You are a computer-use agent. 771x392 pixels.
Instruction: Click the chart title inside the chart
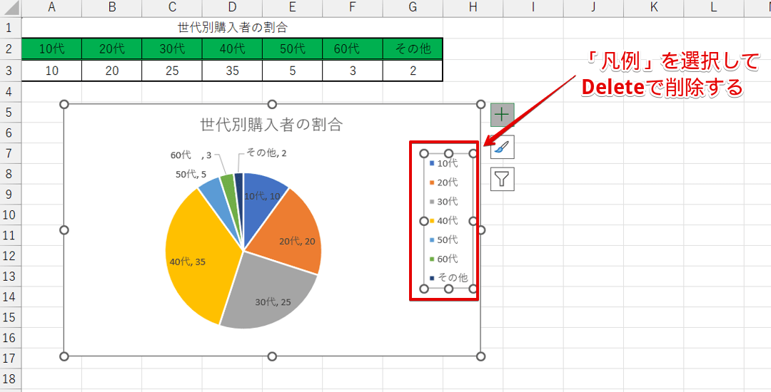click(x=271, y=125)
